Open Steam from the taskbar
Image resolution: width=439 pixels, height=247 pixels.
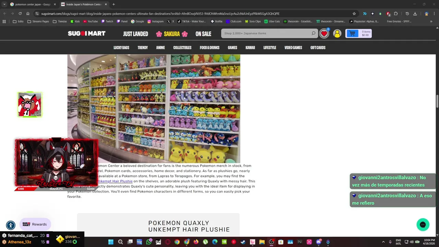point(243,242)
